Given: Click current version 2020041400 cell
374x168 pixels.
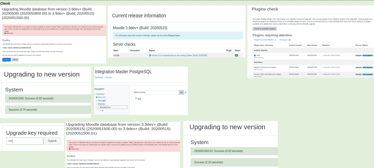Looking at the screenshot, I should 294,55.
